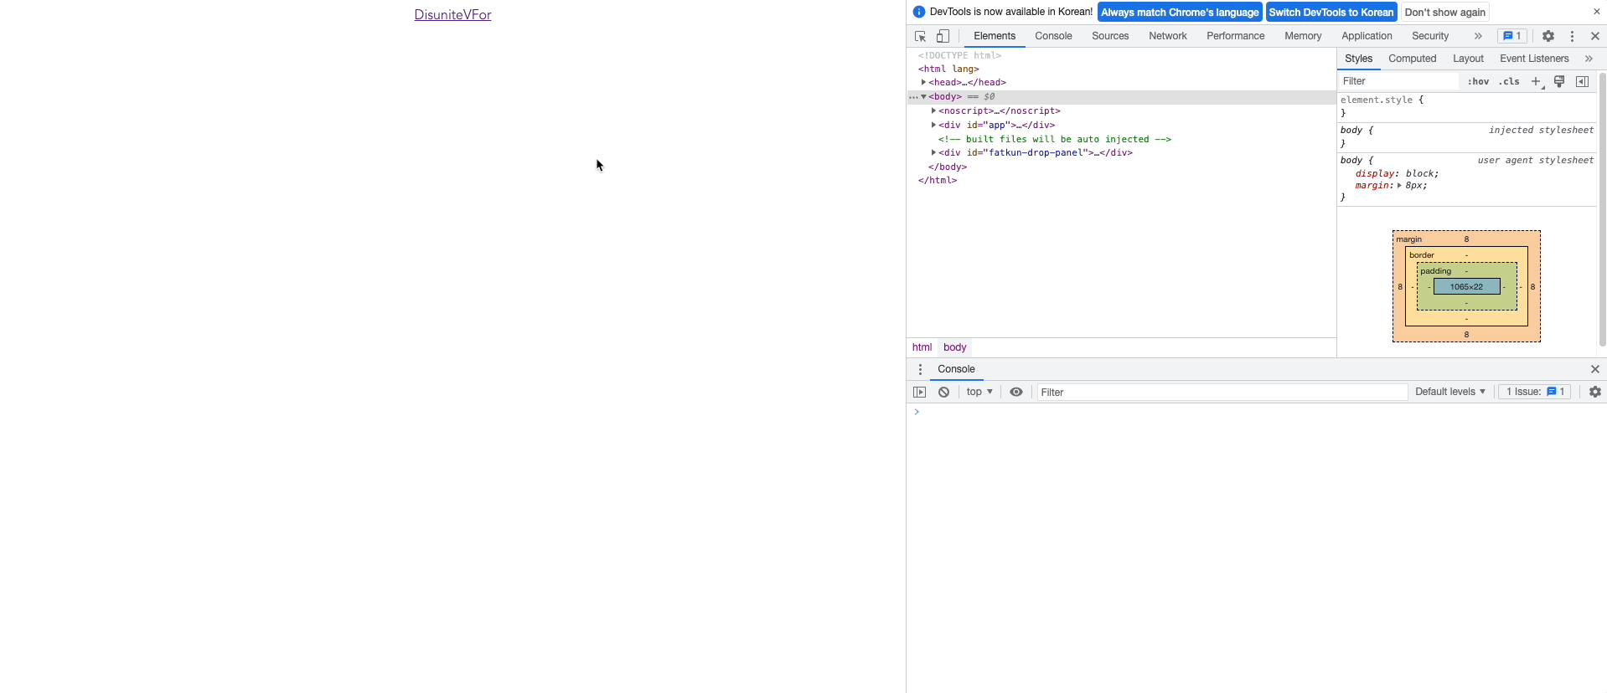Expand the head element node
This screenshot has width=1607, height=693.
[x=923, y=82]
